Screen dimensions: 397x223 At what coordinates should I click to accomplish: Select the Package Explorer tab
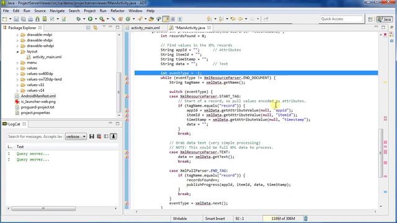click(22, 27)
